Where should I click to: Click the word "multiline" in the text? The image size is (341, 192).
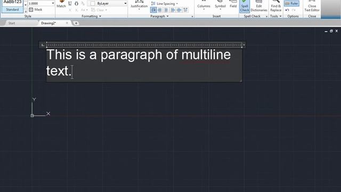click(206, 54)
